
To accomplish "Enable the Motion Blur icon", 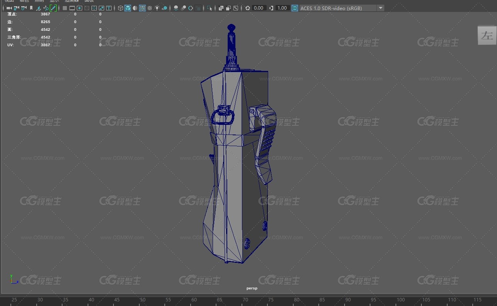I will point(184,8).
